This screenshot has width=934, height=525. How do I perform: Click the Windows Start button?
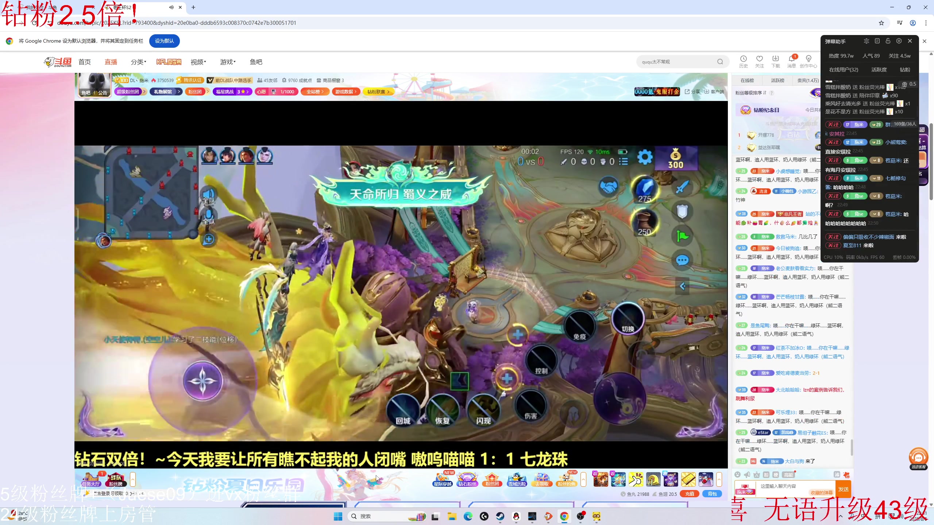(338, 516)
